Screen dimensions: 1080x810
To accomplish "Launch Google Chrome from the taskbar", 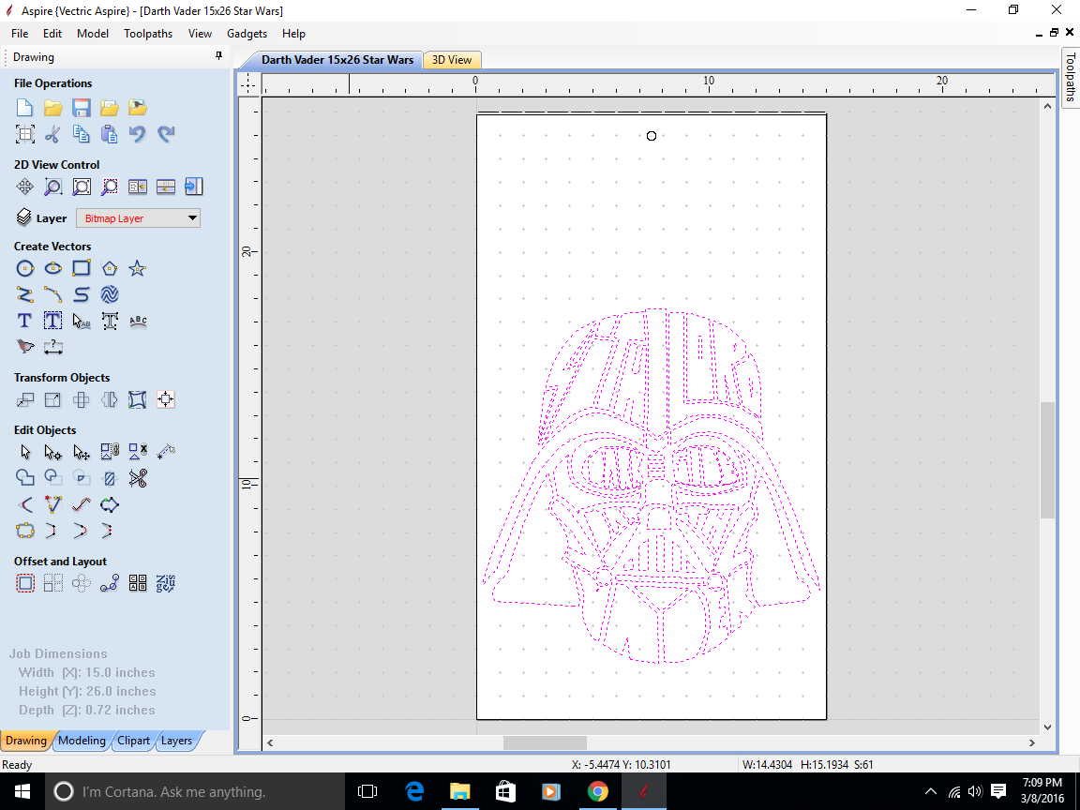I will [x=598, y=792].
